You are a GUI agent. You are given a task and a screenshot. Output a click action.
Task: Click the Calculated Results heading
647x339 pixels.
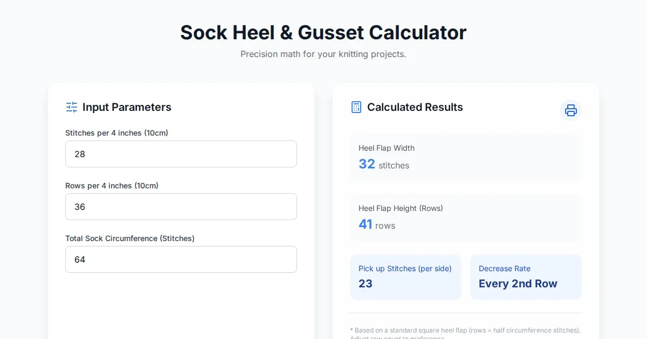[x=415, y=107]
